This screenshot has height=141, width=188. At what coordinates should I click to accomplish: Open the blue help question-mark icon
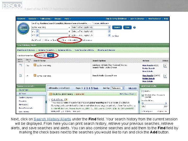pos(134,27)
